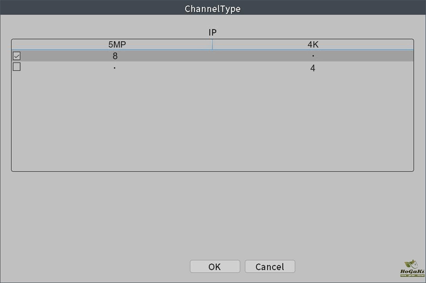426x283 pixels.
Task: Click the ChannelType title bar text
Action: click(x=213, y=9)
